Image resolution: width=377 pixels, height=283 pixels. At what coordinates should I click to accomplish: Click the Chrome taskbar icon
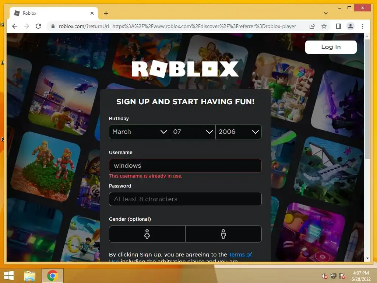point(53,276)
